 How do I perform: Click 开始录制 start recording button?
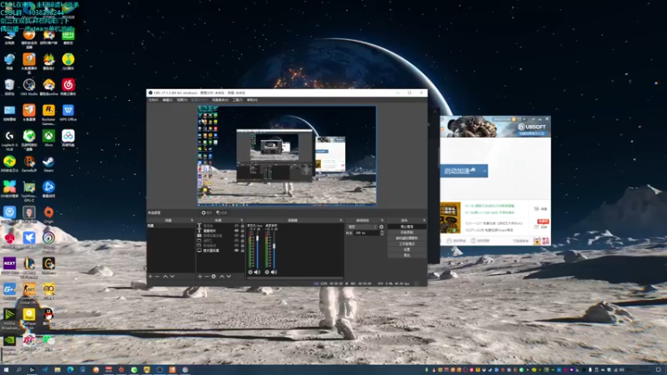tap(407, 232)
